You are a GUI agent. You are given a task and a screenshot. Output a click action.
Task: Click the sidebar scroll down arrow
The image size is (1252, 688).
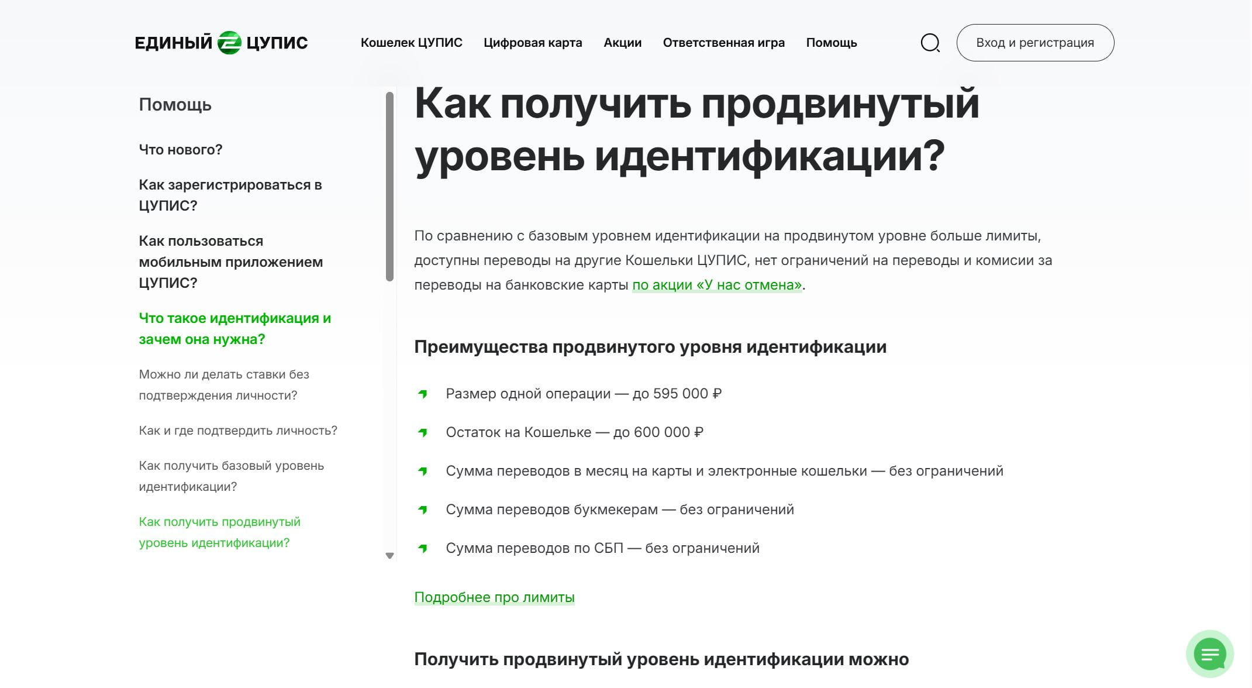(x=389, y=556)
